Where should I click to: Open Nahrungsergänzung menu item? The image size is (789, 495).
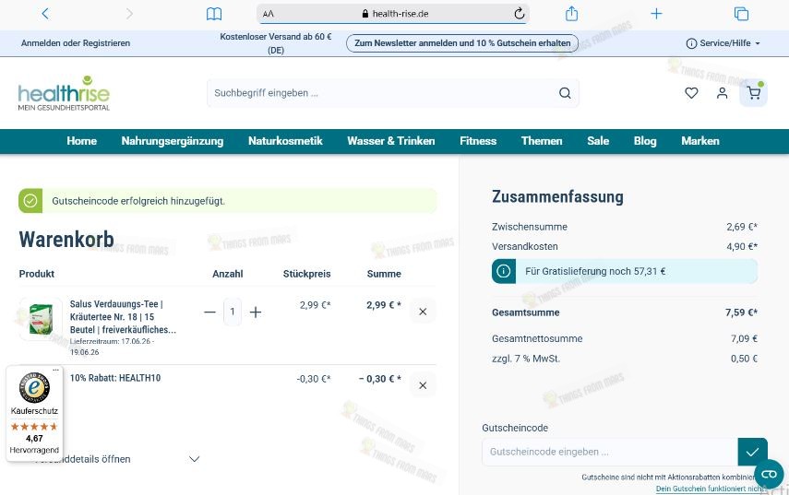[x=172, y=141]
